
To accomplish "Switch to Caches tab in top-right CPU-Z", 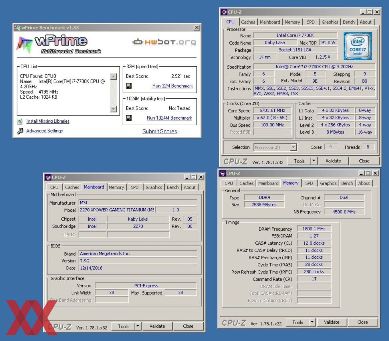I will 248,22.
